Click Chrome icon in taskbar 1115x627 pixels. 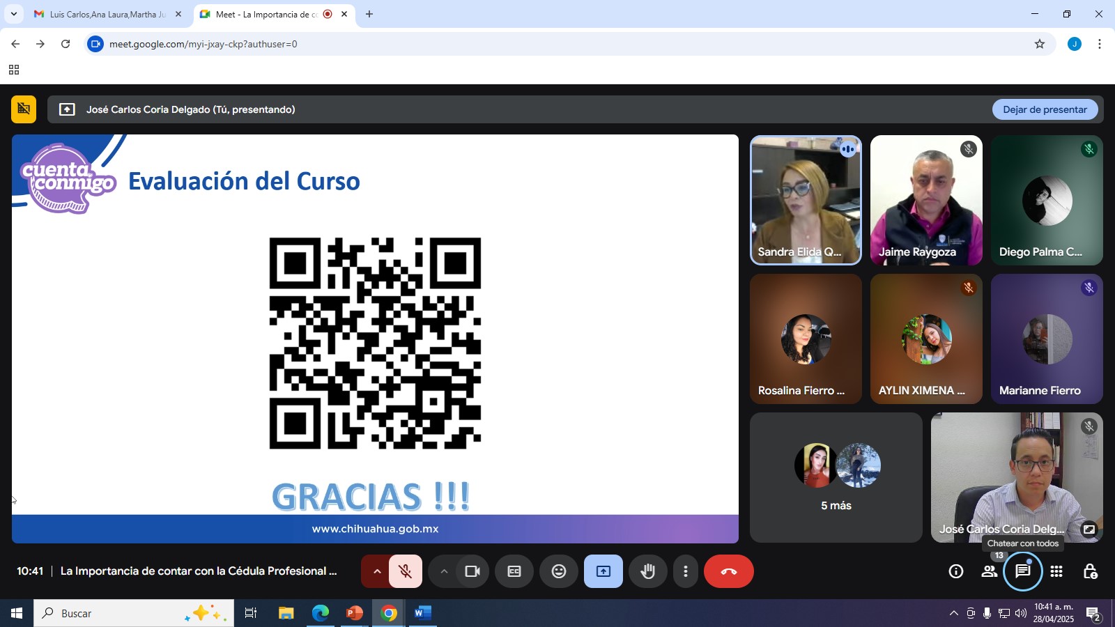pos(389,613)
